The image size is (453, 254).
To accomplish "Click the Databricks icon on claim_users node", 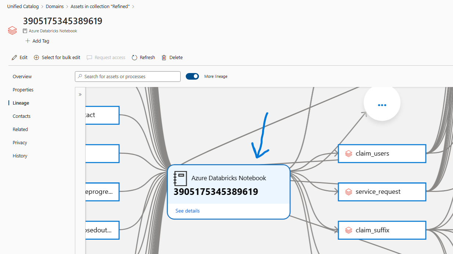I will coord(349,153).
